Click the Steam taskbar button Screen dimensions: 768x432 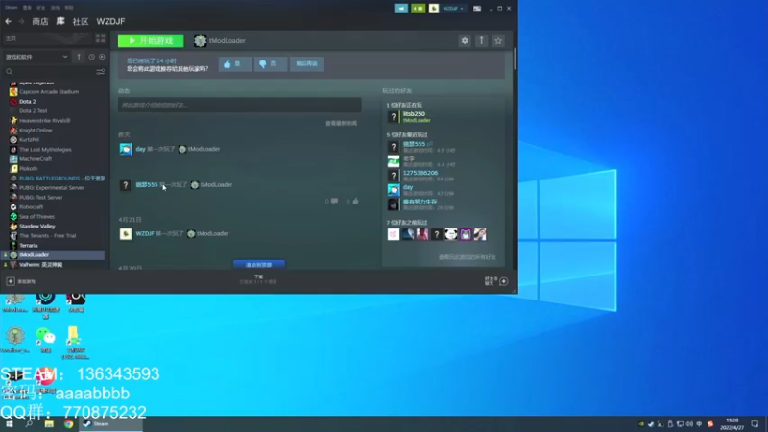(110, 424)
